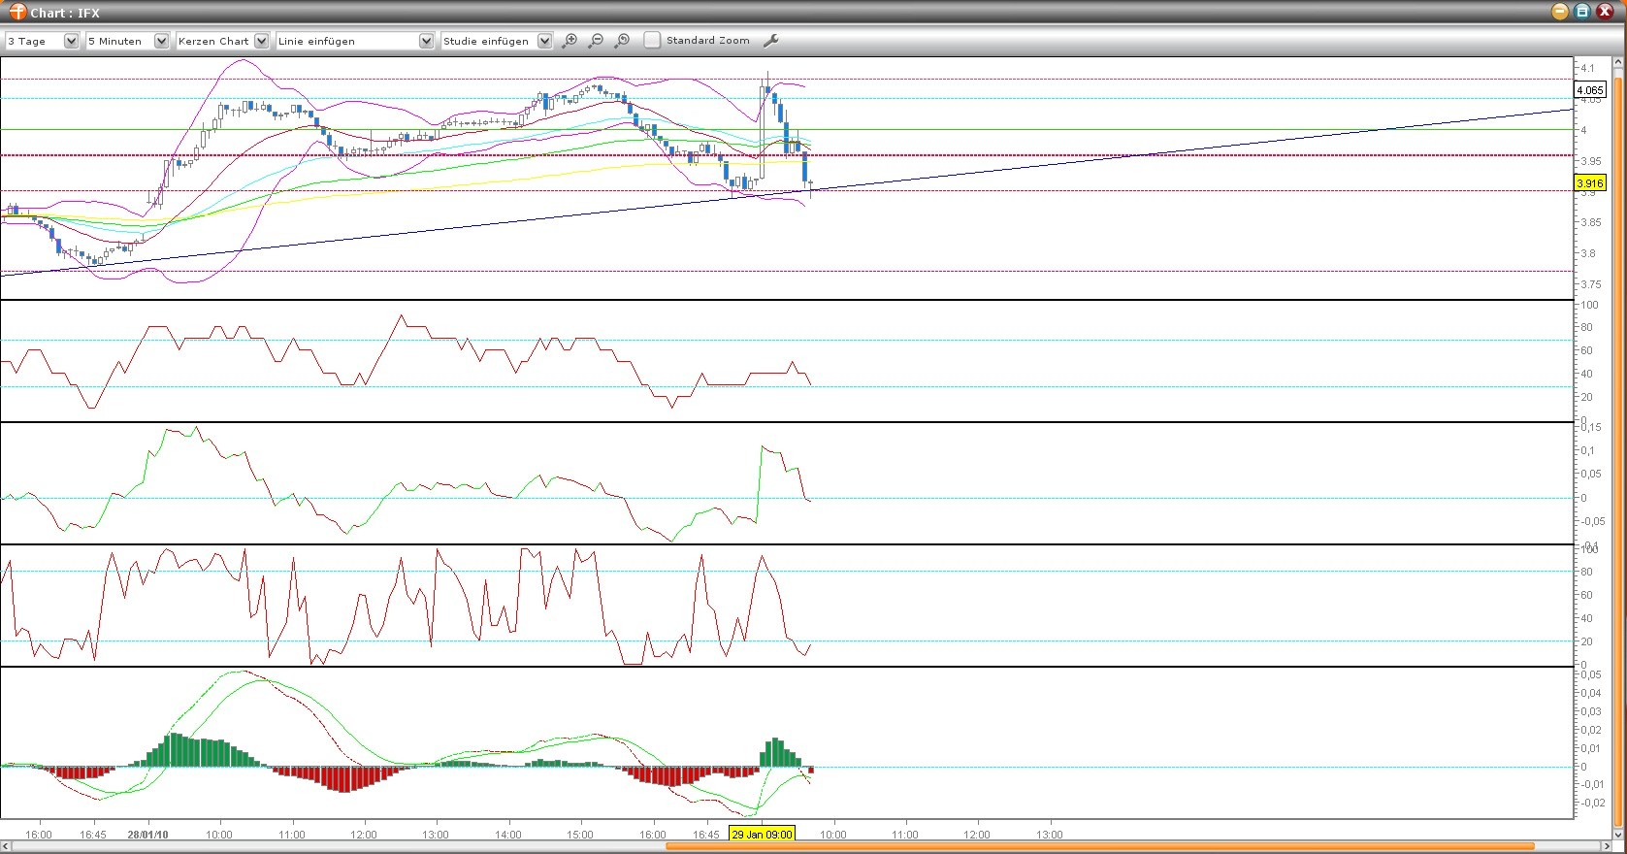Click the horizontal scrollbar orange thumb
Image resolution: width=1627 pixels, height=854 pixels.
[1100, 846]
